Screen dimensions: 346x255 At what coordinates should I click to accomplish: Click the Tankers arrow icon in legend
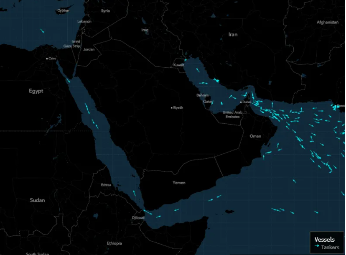point(317,247)
